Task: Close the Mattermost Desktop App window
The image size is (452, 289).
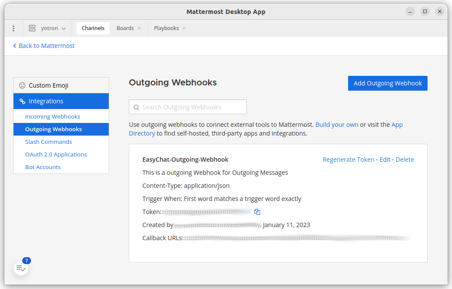Action: pyautogui.click(x=440, y=11)
